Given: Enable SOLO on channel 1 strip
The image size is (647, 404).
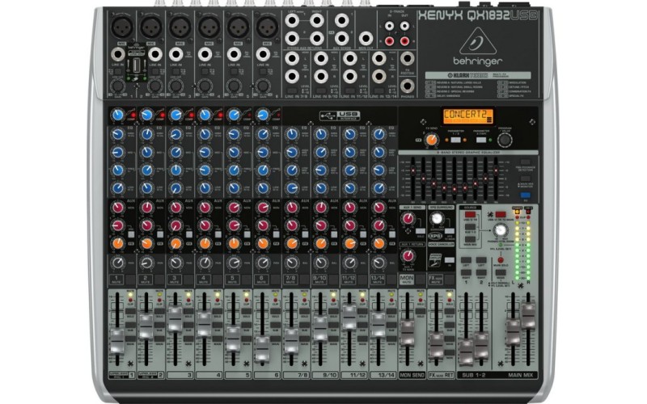Looking at the screenshot, I should click(x=130, y=312).
